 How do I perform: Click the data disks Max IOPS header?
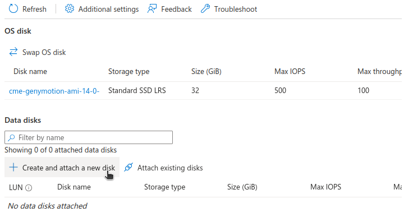[325, 187]
